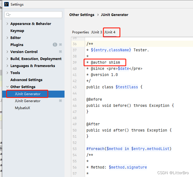This screenshot has height=177, width=193.
Task: Expand the Languages & Frameworks node
Action: (7, 66)
